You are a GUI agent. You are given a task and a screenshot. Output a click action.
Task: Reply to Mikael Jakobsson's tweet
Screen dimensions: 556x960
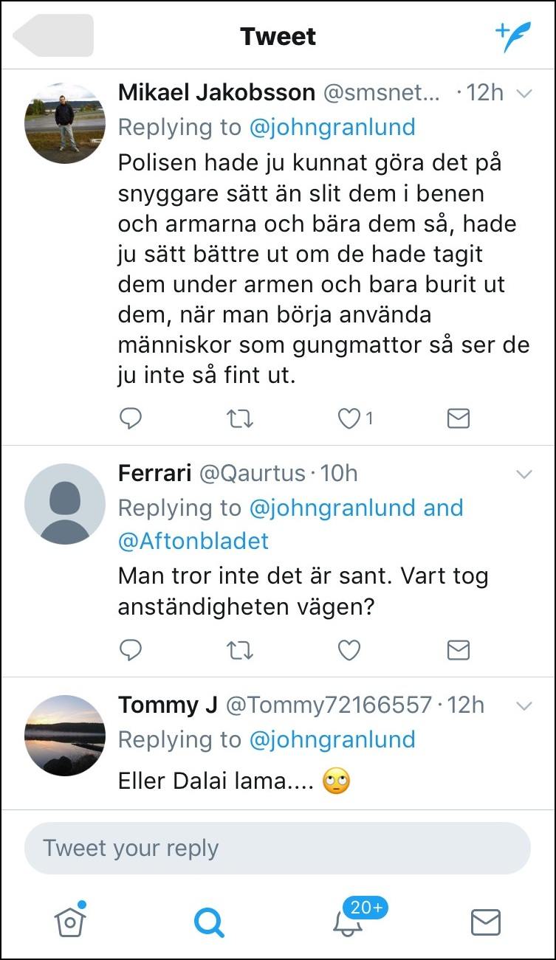130,419
